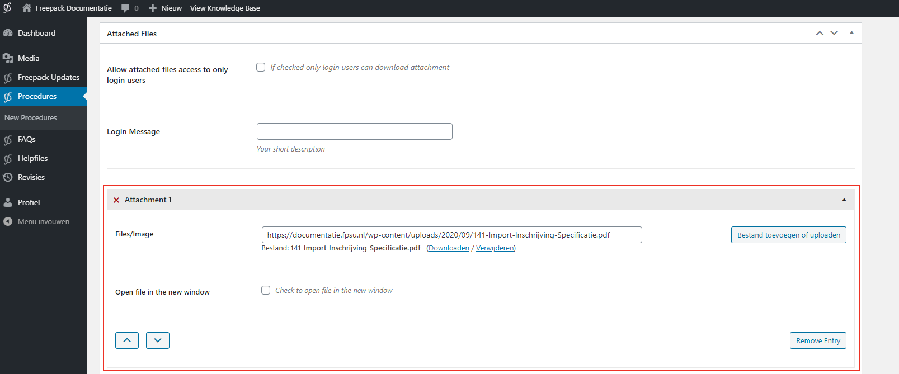The image size is (899, 374).
Task: Move Attached Files panel down
Action: (x=834, y=33)
